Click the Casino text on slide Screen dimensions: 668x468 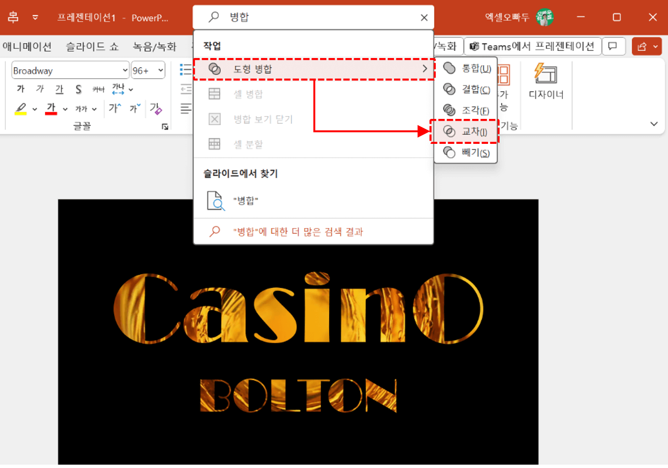point(298,307)
